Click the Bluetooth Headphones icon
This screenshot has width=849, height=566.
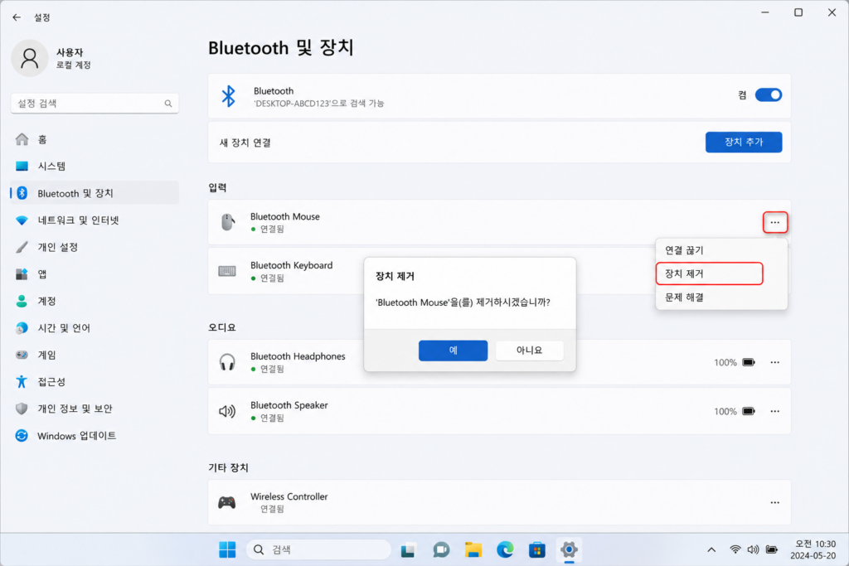227,362
